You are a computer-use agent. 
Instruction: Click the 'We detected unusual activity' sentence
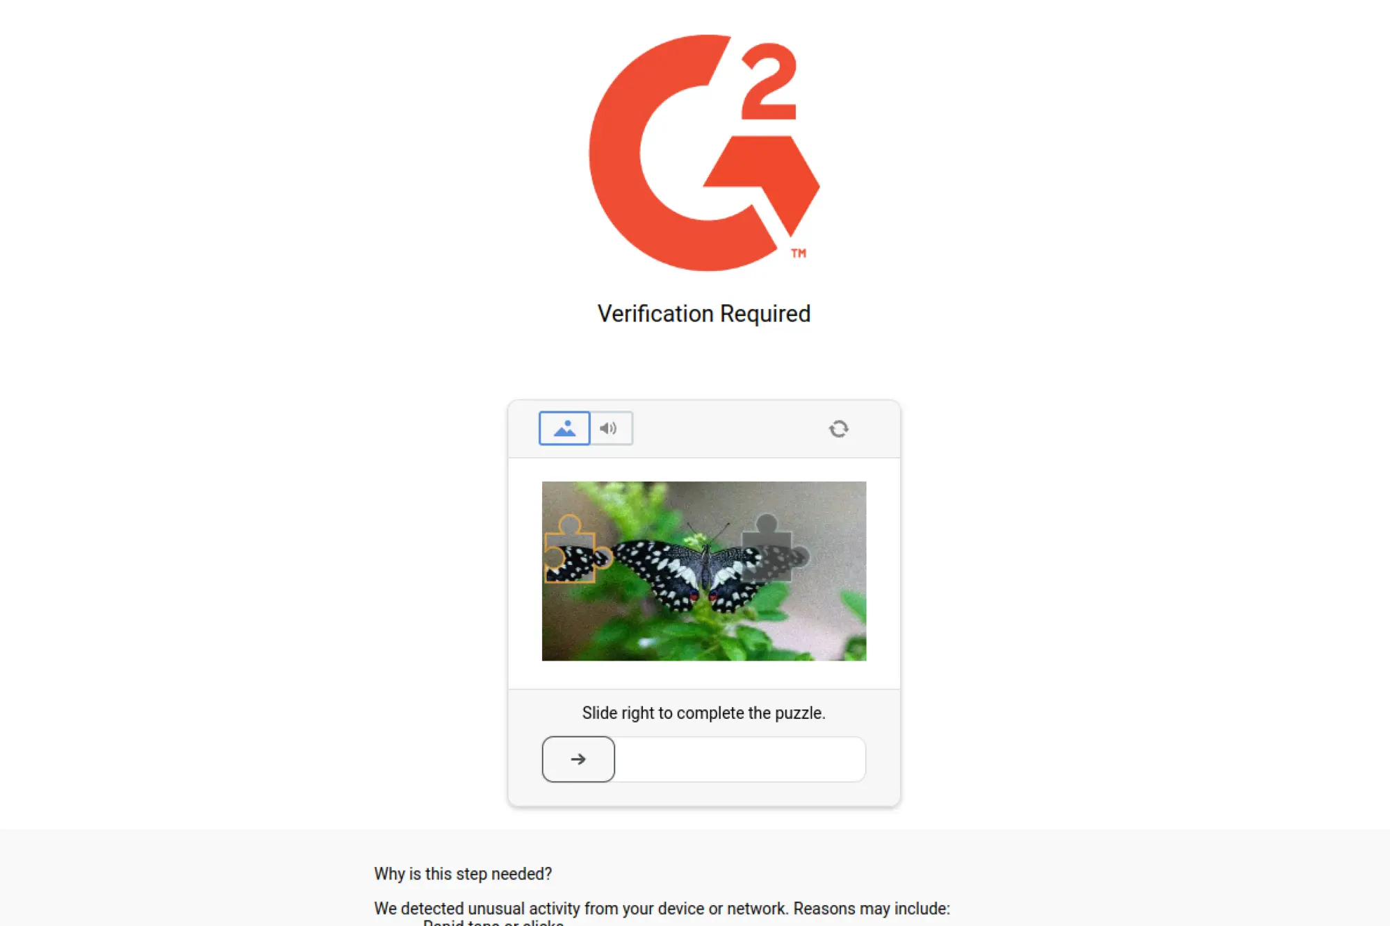pyautogui.click(x=662, y=909)
